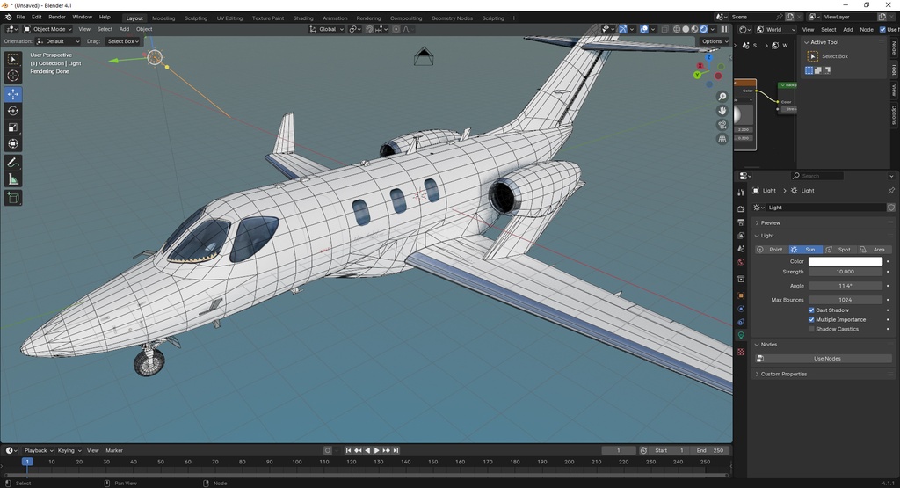The height and width of the screenshot is (488, 900).
Task: Switch light type to Area
Action: [x=875, y=250]
